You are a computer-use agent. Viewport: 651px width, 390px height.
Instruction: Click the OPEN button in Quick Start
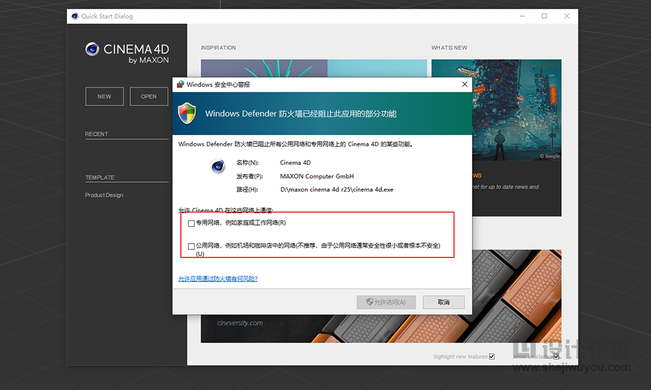click(x=148, y=97)
